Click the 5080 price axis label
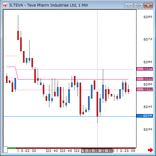The image size is (156, 156). 148,17
